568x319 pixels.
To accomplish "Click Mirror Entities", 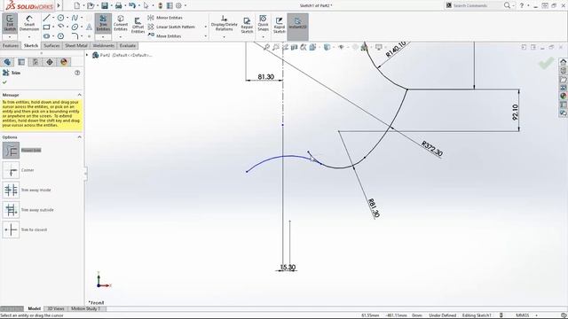I will point(165,18).
